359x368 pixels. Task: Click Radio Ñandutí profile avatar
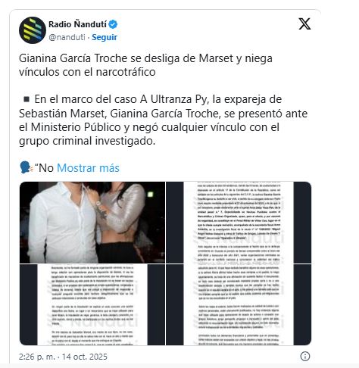(x=33, y=30)
